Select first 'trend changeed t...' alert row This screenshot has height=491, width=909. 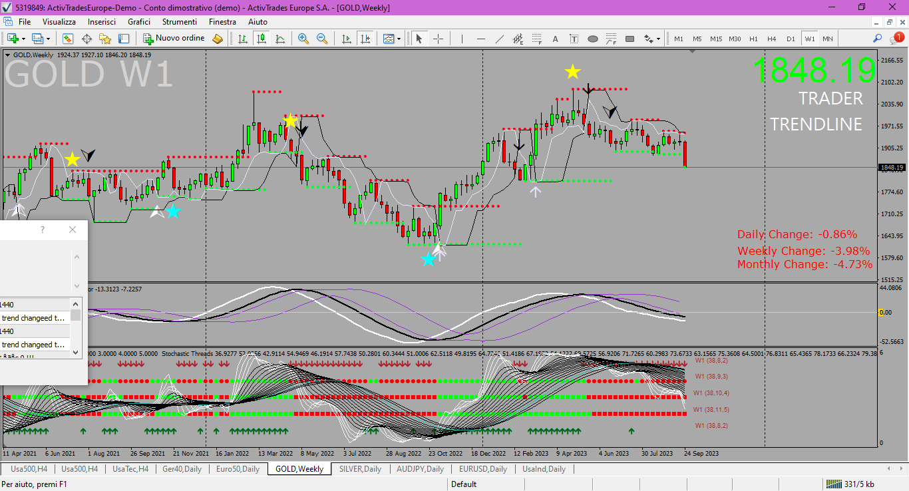pos(35,318)
